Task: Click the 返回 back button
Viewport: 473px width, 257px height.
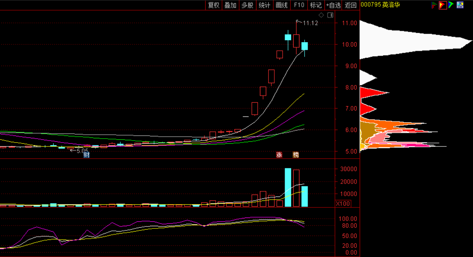Action: [x=350, y=5]
